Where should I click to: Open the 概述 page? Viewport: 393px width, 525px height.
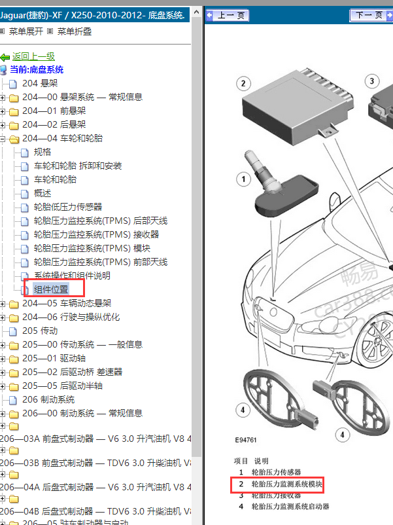43,193
